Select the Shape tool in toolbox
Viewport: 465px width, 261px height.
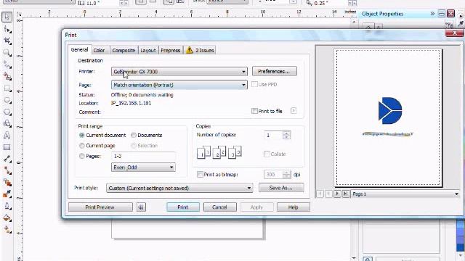[7, 29]
